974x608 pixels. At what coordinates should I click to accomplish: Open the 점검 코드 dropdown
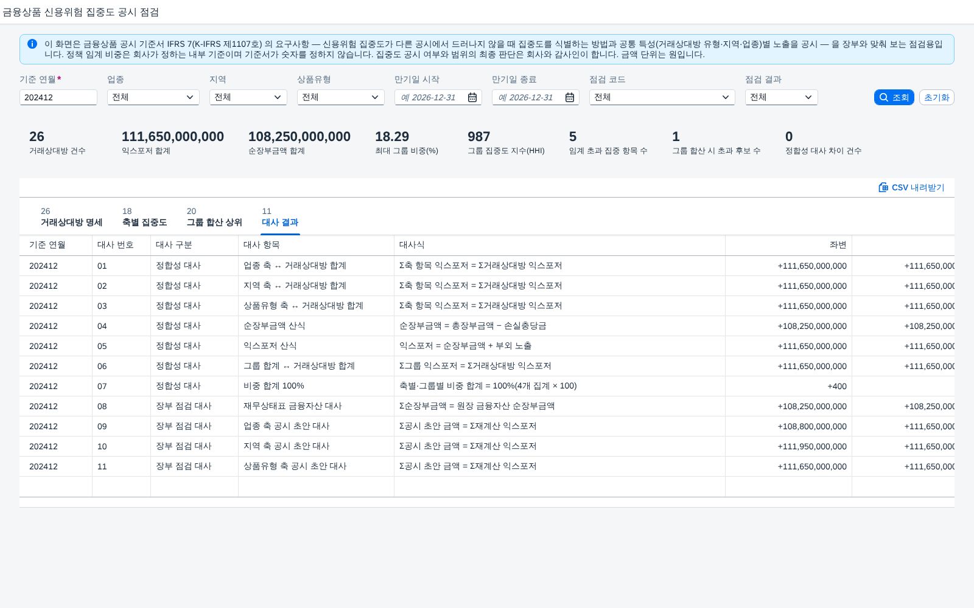pos(662,97)
